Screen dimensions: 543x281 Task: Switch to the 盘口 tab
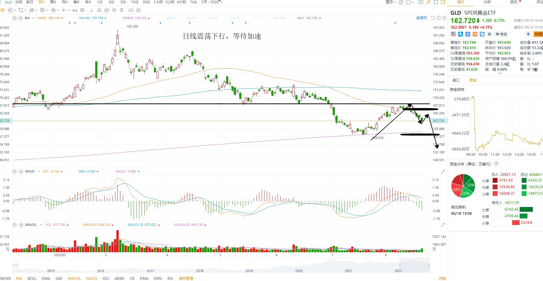456,80
